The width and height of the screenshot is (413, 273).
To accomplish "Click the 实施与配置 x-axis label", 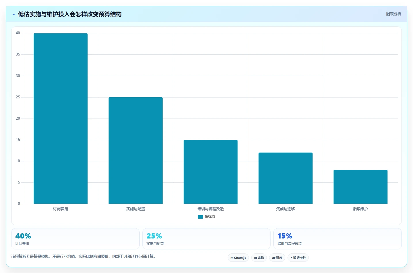I will [136, 209].
